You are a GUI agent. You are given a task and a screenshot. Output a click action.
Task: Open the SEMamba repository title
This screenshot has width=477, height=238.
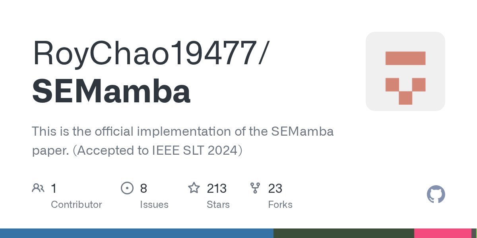tap(111, 91)
